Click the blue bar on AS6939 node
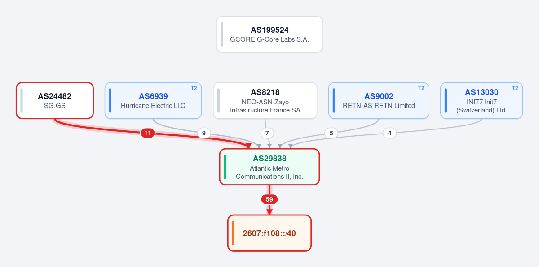 110,100
